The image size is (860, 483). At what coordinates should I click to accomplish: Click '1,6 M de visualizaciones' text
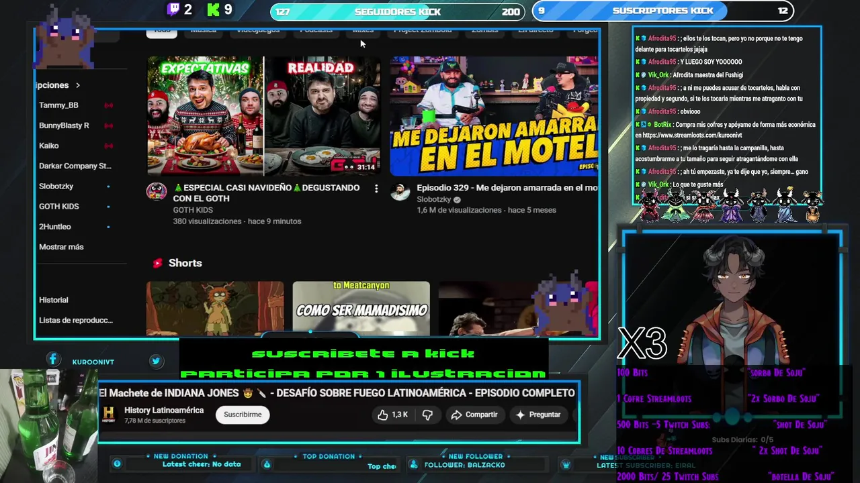[x=460, y=210]
